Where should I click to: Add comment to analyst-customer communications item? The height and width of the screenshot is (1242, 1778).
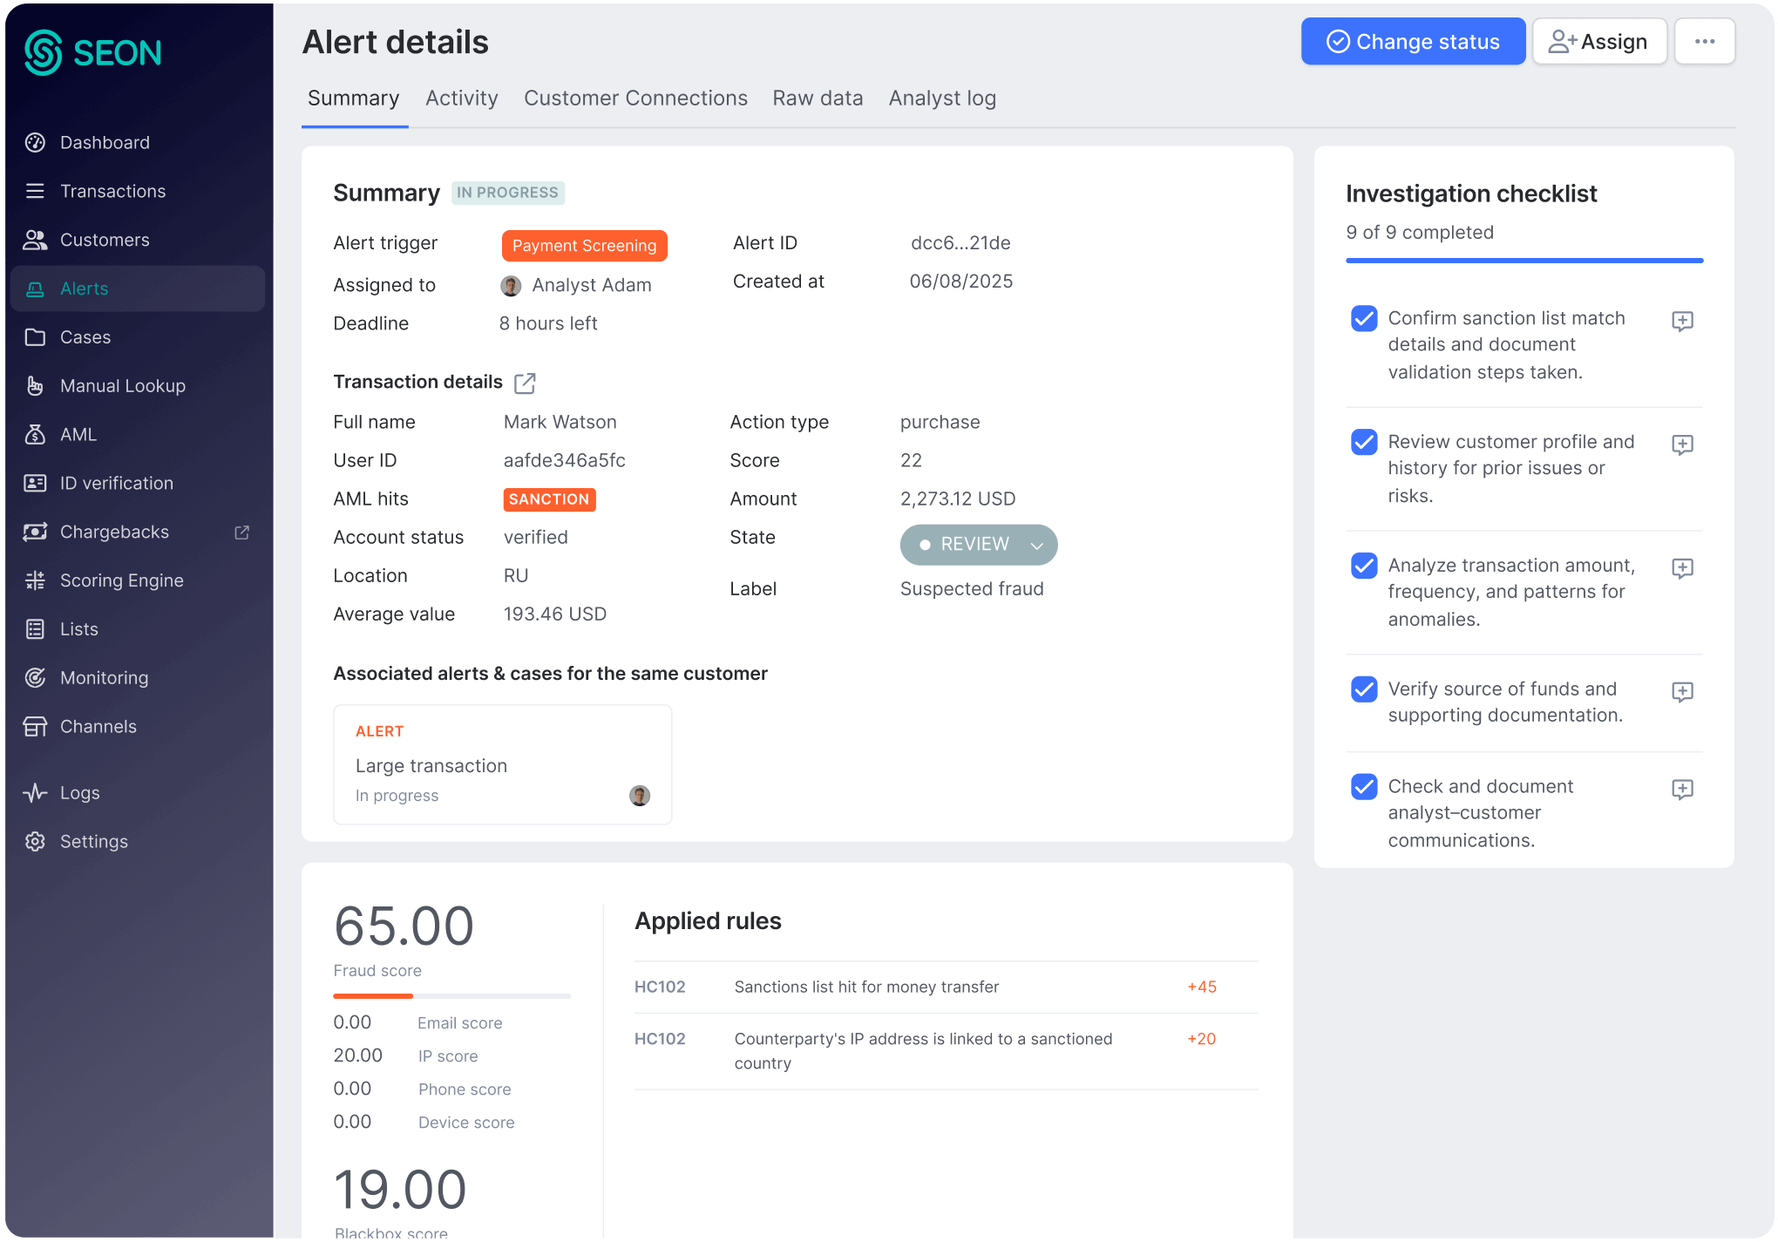click(x=1682, y=790)
